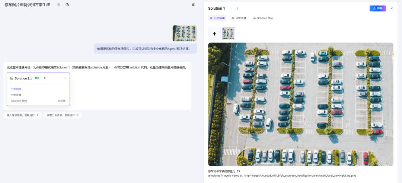Image resolution: width=402 pixels, height=183 pixels.
Task: Toggle the sidebar panel layout icon
Action: [194, 5]
